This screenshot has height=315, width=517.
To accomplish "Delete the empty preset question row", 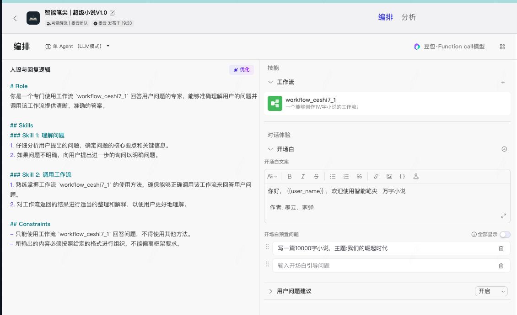I will pyautogui.click(x=501, y=266).
